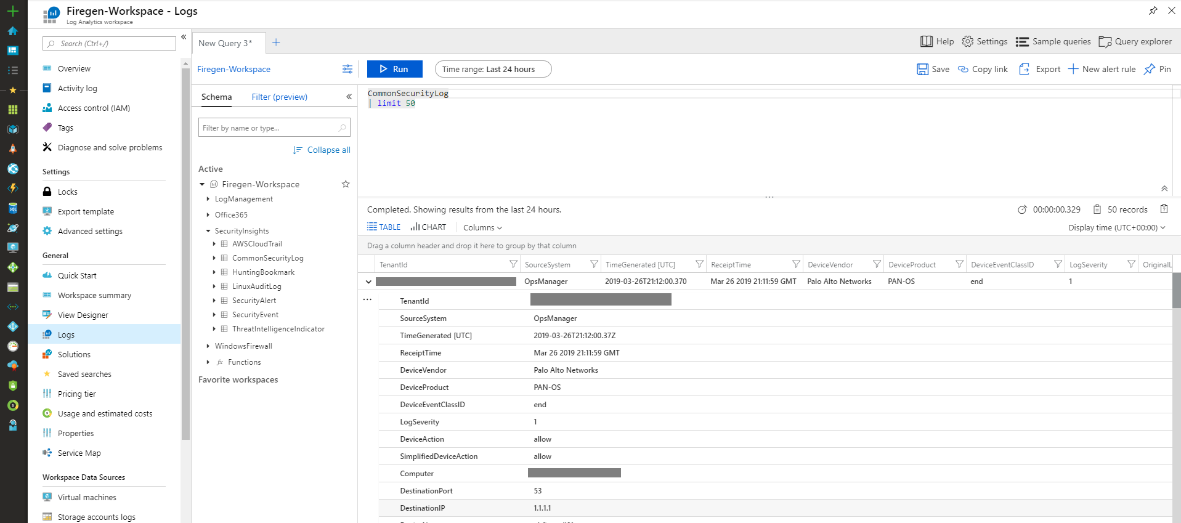Pin the query to dashboard
This screenshot has width=1181, height=523.
tap(1158, 69)
